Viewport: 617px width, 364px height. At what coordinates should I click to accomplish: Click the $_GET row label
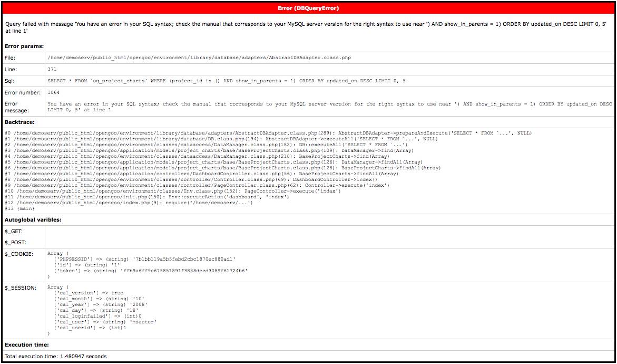(x=14, y=231)
